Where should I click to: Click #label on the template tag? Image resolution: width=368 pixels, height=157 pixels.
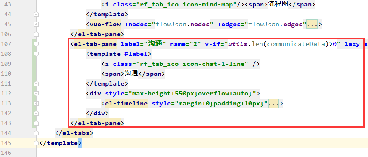[x=136, y=54]
